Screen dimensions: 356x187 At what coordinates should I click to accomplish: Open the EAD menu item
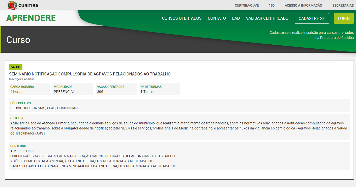pos(236,18)
